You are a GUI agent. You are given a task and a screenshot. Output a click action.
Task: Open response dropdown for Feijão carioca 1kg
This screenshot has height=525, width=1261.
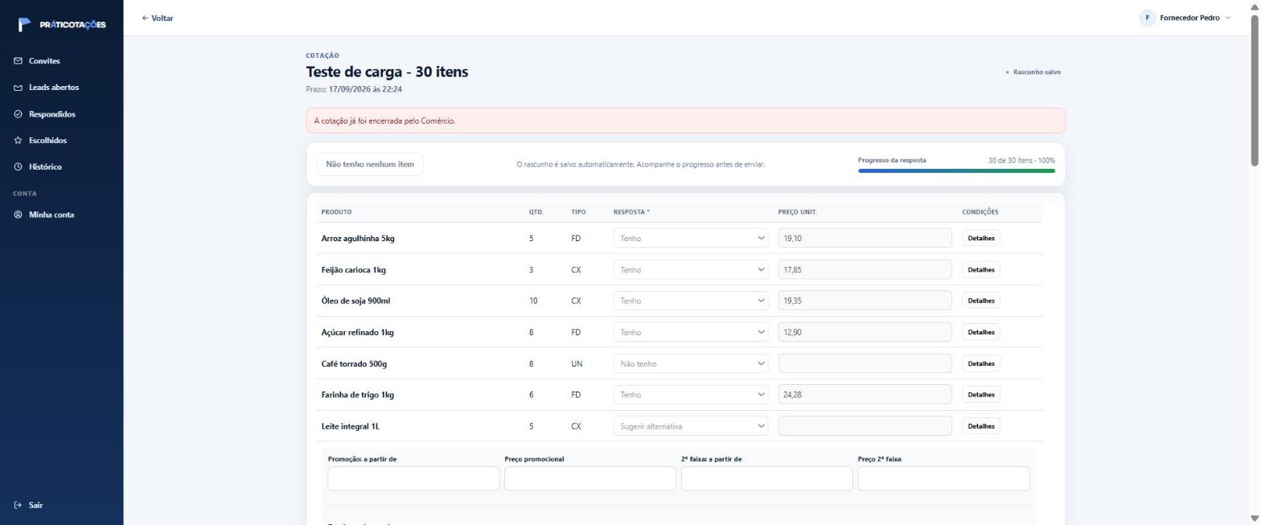pyautogui.click(x=690, y=269)
